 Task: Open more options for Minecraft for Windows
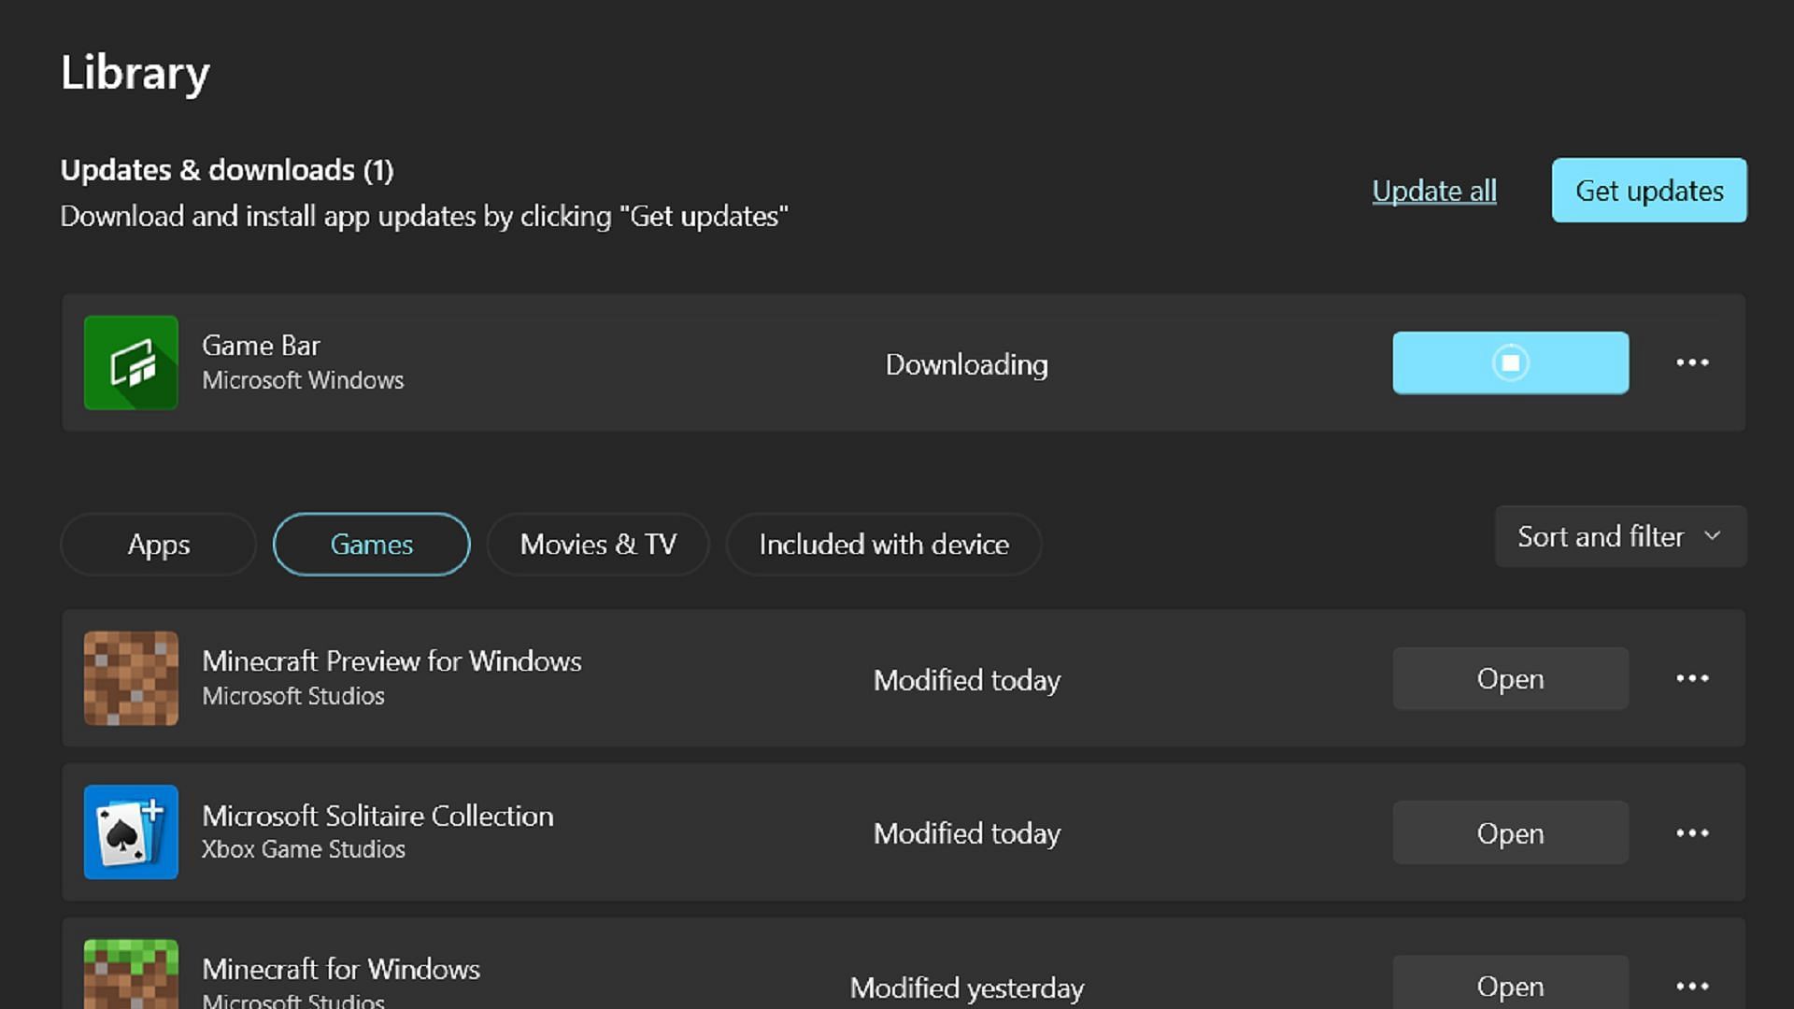(1692, 987)
